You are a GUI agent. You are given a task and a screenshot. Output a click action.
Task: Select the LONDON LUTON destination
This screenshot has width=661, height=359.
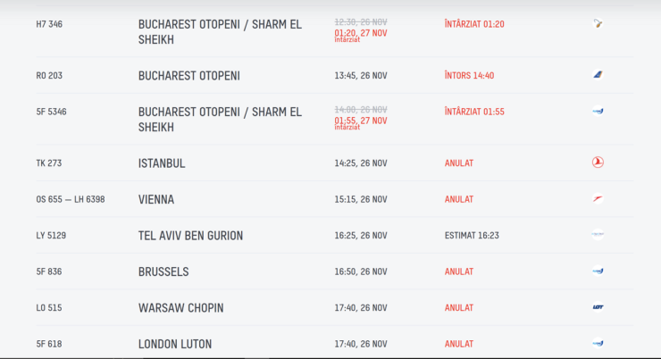click(x=175, y=344)
